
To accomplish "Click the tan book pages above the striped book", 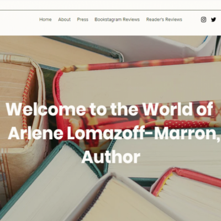I will 55,50.
